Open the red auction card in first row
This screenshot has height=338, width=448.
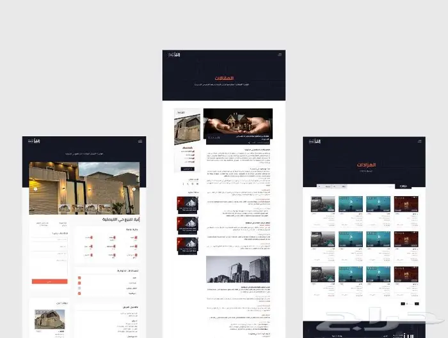point(406,204)
